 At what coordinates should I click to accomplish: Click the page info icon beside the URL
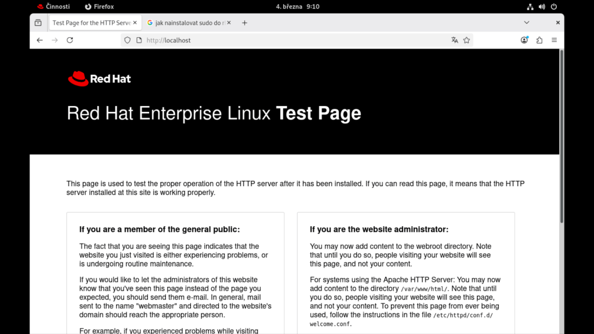(139, 40)
